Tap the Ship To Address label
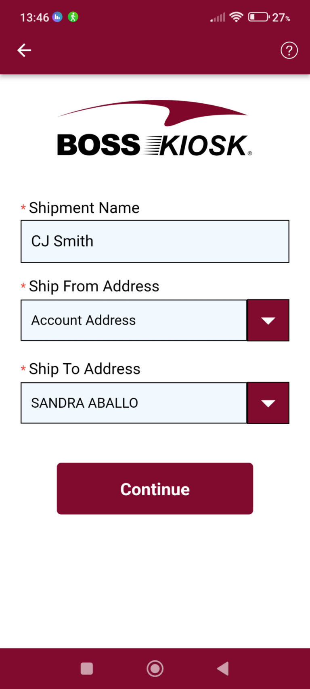 (x=84, y=369)
